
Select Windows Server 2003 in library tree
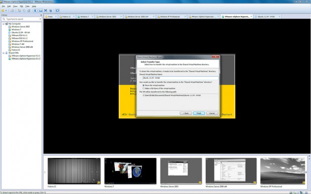click(x=21, y=26)
